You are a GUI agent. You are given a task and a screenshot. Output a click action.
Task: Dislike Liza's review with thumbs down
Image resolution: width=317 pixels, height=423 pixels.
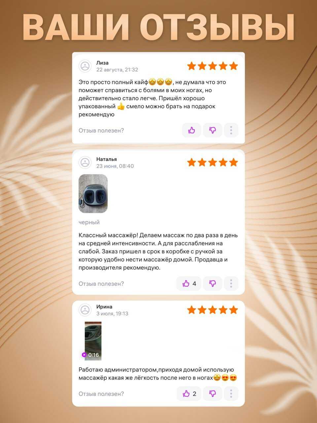[212, 130]
